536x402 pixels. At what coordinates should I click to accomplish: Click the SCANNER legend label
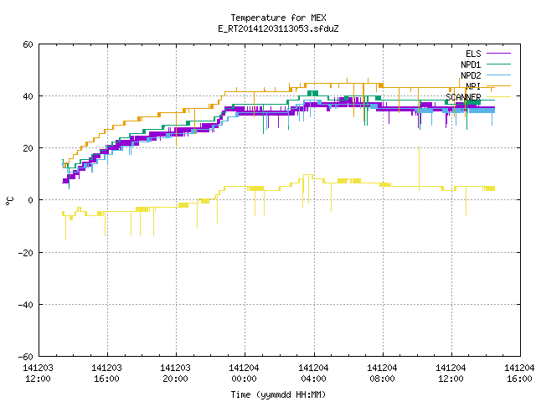(x=463, y=97)
